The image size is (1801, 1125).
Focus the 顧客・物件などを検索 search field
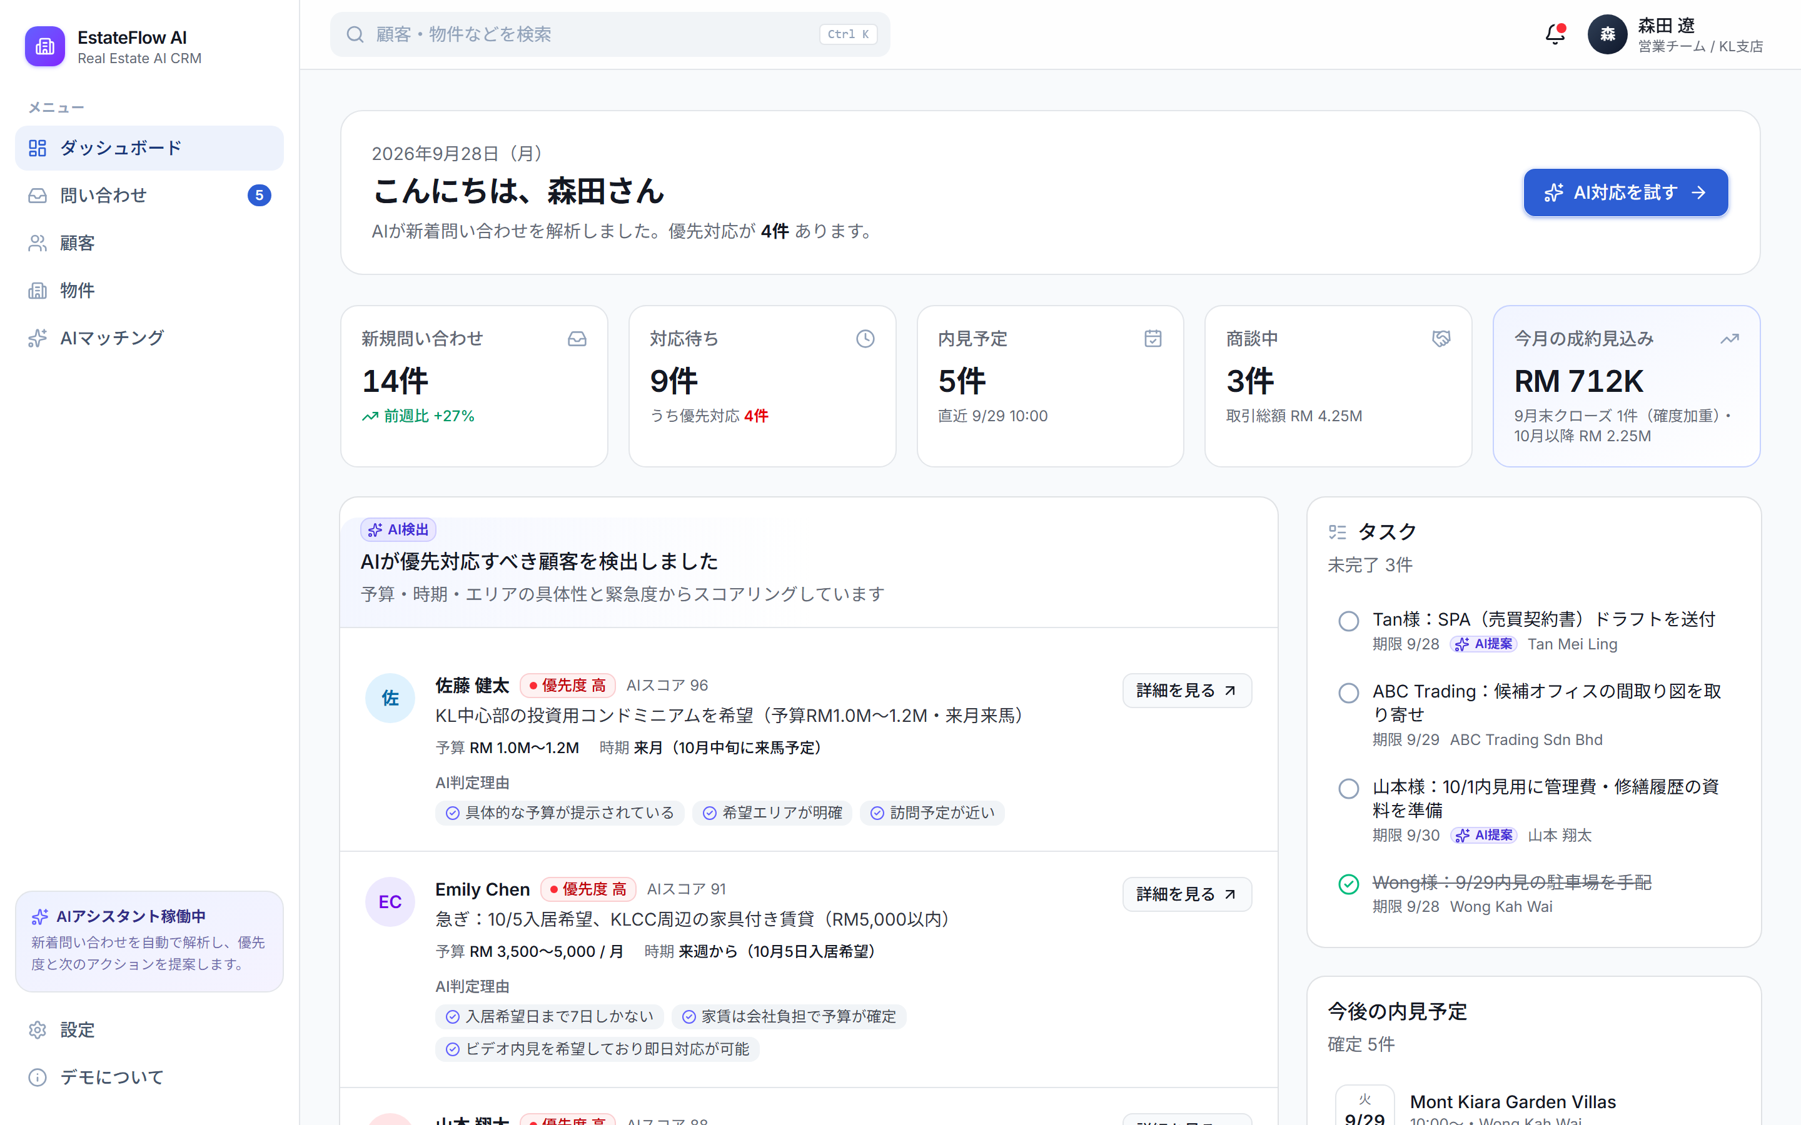tap(610, 34)
